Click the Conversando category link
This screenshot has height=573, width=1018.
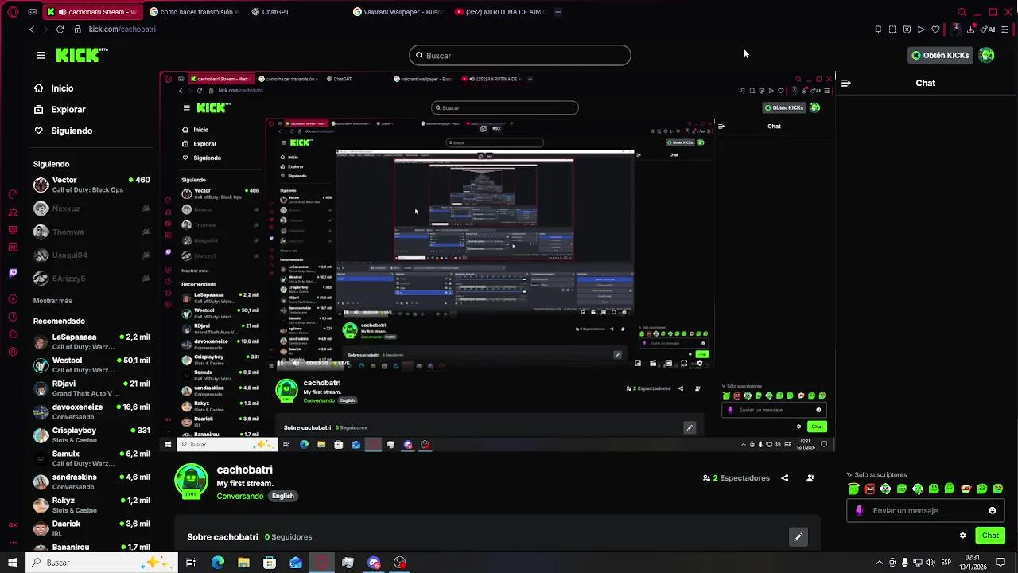coord(239,496)
